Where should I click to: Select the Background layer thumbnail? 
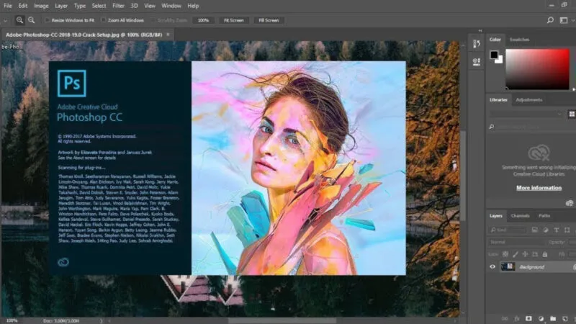point(508,266)
